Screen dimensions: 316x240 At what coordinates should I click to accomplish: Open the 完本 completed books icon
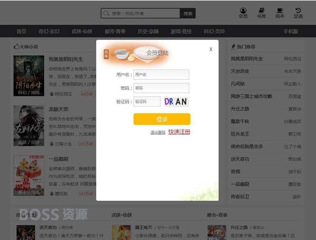[x=280, y=13]
